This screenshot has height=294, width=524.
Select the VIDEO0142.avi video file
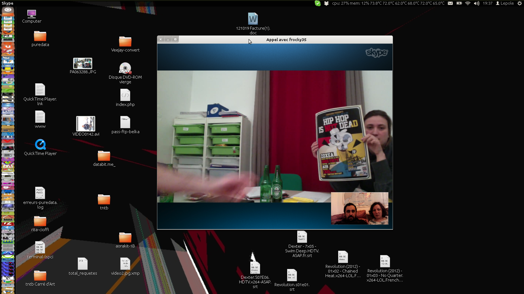click(x=86, y=124)
